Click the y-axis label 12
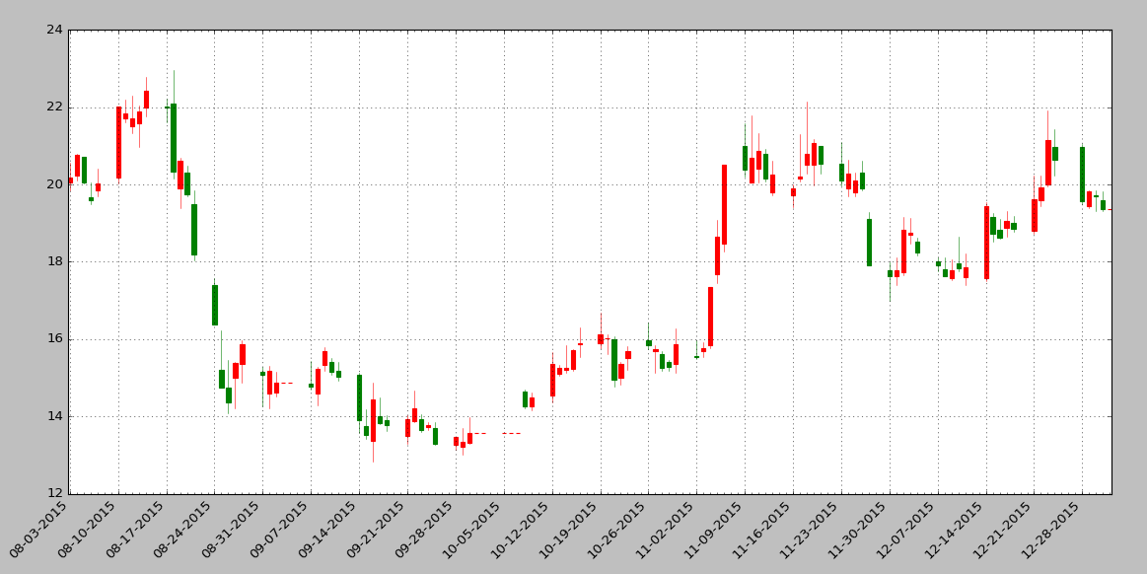Image resolution: width=1147 pixels, height=574 pixels. point(55,493)
